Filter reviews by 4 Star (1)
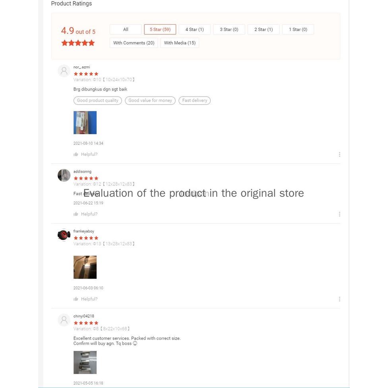The image size is (388, 388). coord(194,29)
